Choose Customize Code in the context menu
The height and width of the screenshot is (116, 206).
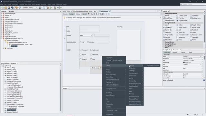(112, 111)
